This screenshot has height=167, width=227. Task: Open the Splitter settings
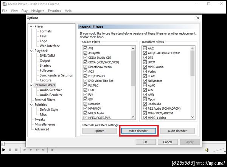click(x=99, y=131)
